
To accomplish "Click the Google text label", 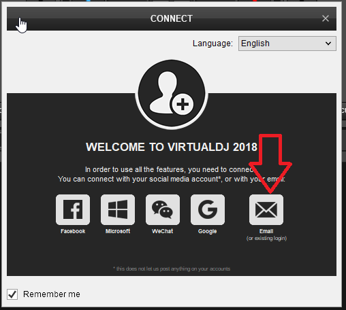I will pos(208,231).
